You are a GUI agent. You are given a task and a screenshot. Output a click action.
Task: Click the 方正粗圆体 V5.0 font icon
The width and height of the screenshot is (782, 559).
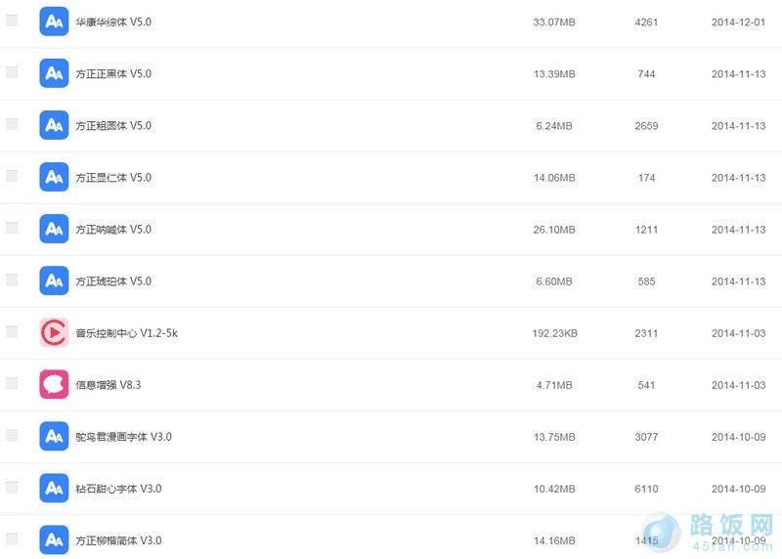tap(54, 125)
